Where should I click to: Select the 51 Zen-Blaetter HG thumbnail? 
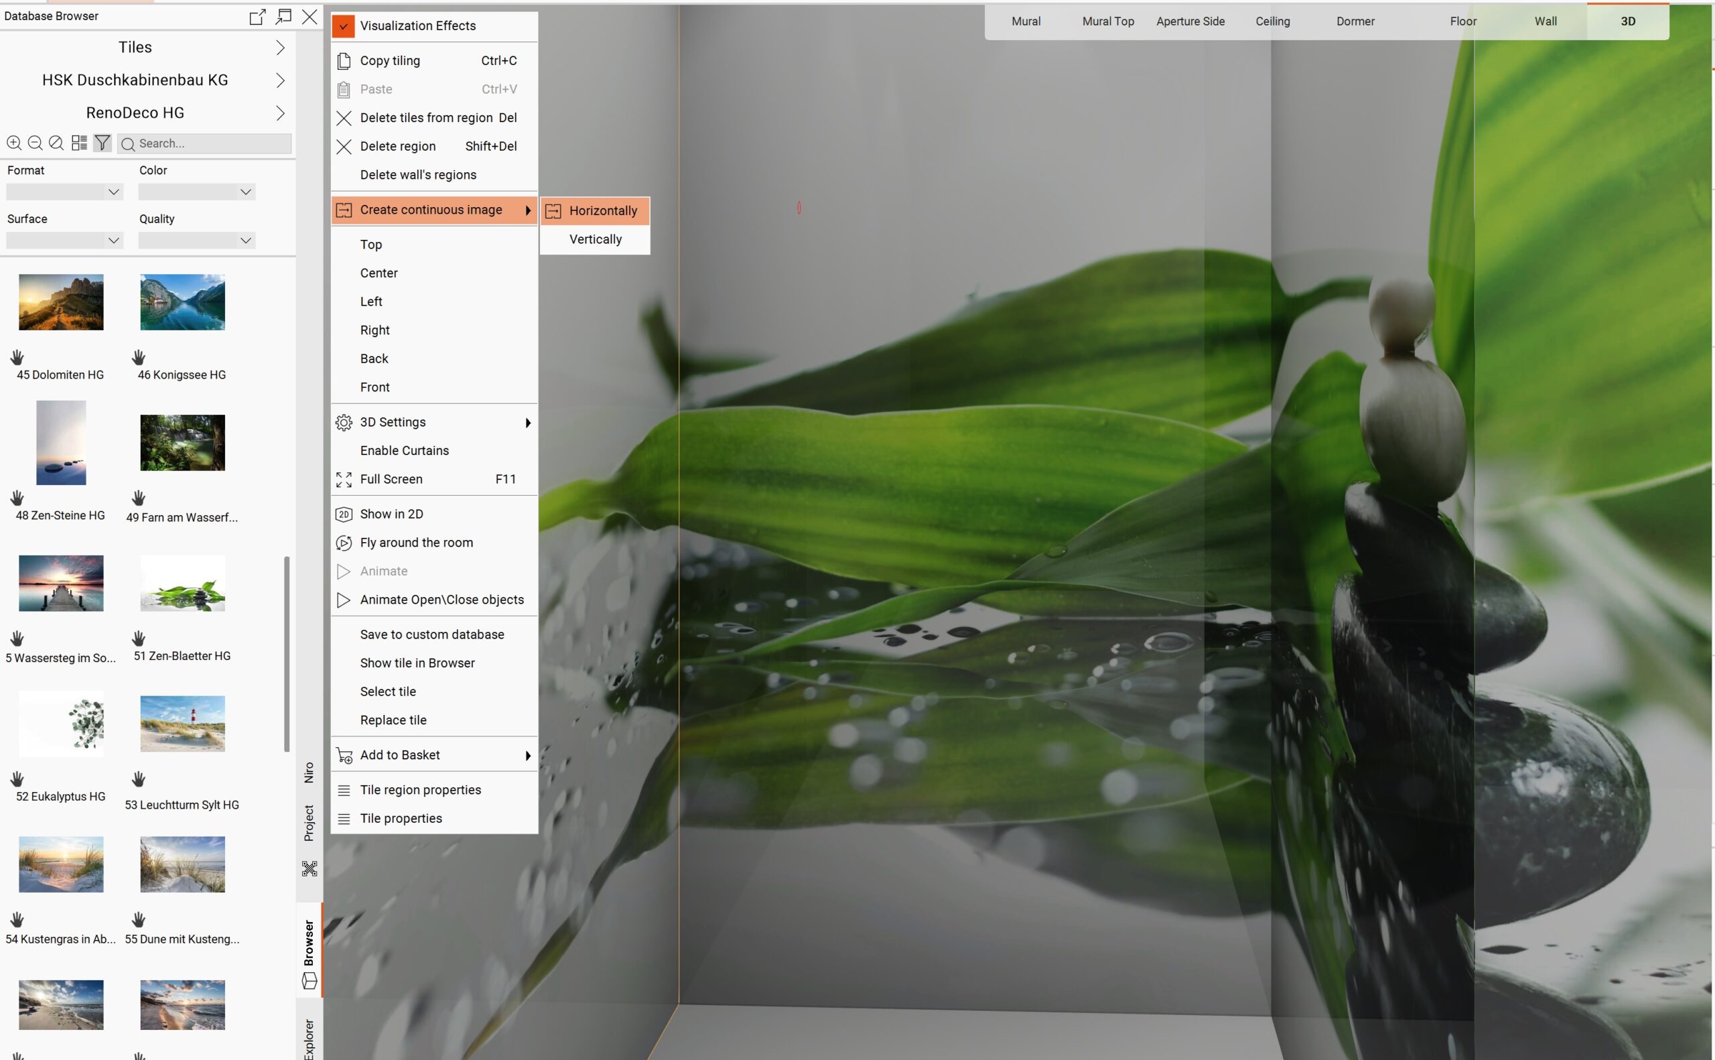(x=182, y=584)
